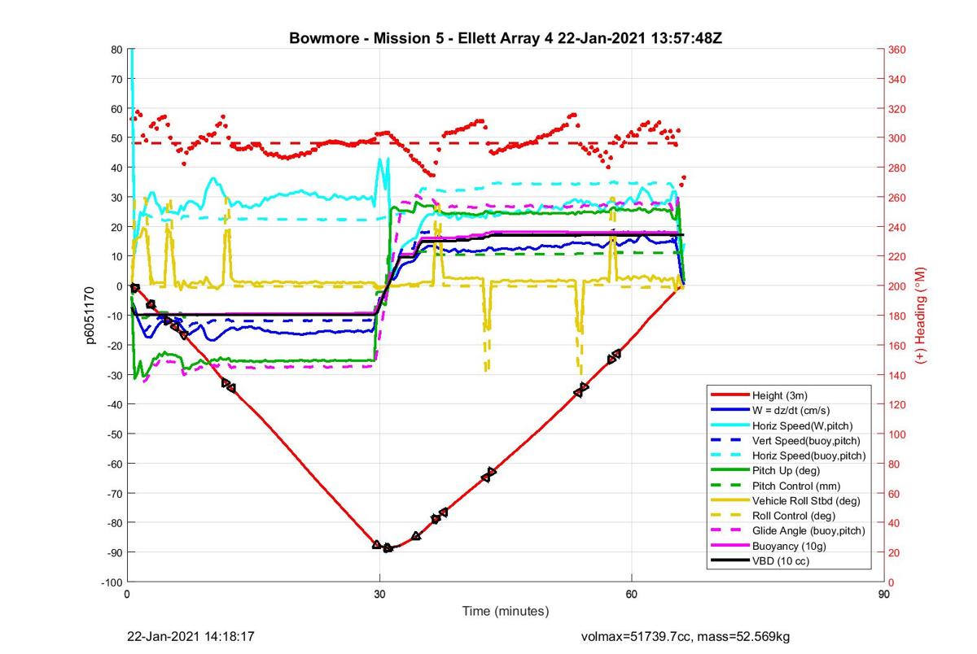The image size is (977, 654).
Task: Click the "(+) Heading (°M)" right axis label
Action: pyautogui.click(x=922, y=315)
